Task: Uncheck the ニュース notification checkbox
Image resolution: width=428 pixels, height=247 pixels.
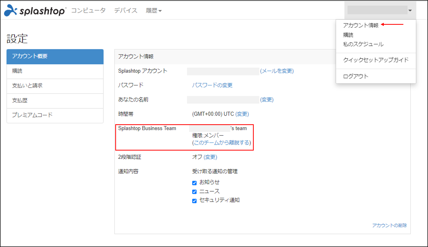Action: point(194,192)
